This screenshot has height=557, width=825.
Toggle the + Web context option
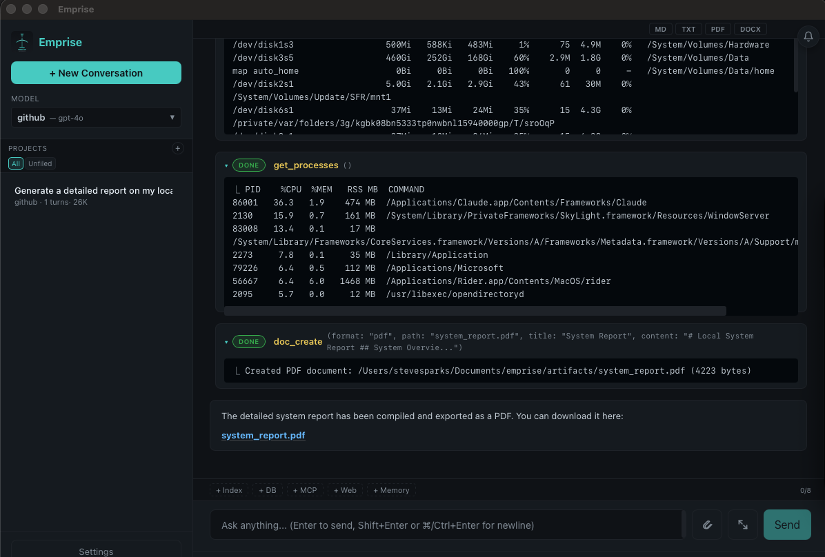345,490
